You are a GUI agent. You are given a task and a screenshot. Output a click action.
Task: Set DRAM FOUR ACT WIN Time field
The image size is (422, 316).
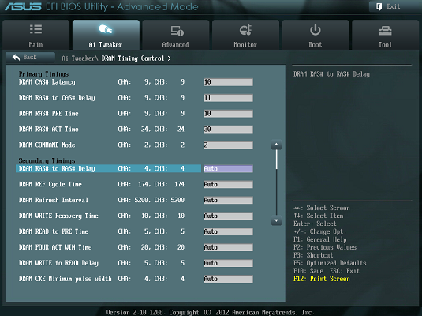(228, 247)
